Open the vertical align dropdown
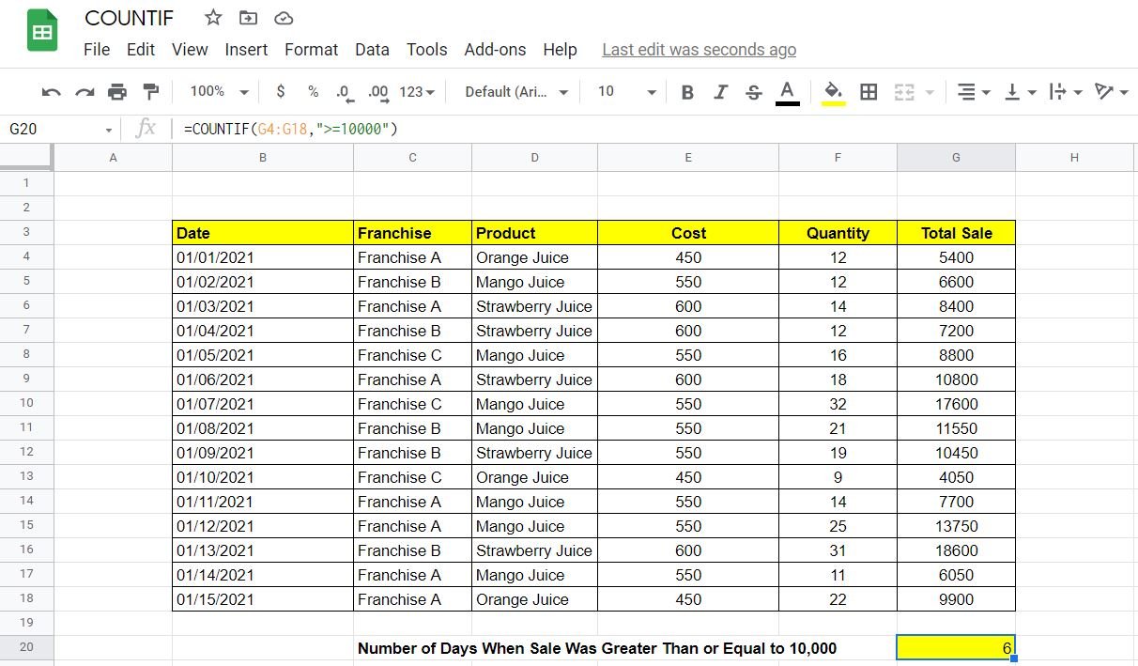 pyautogui.click(x=1020, y=92)
